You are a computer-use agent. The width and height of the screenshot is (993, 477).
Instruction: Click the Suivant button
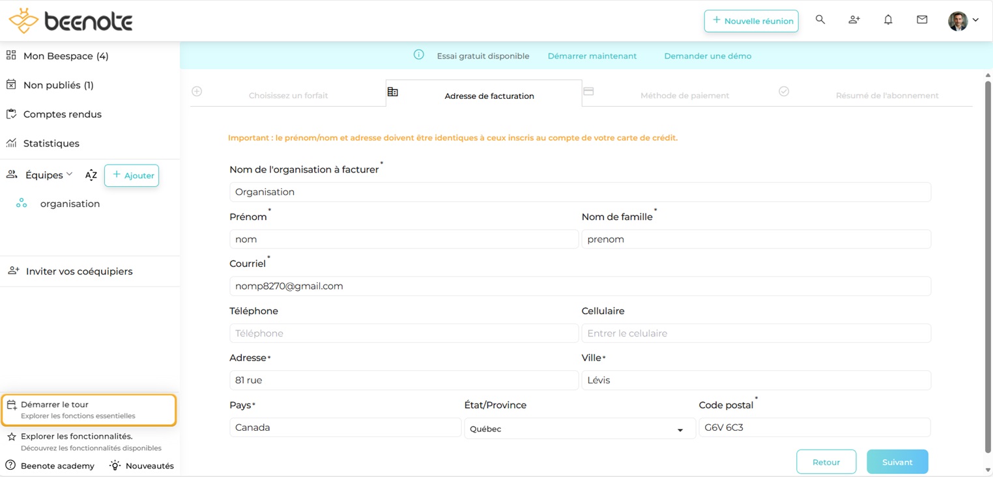[897, 462]
